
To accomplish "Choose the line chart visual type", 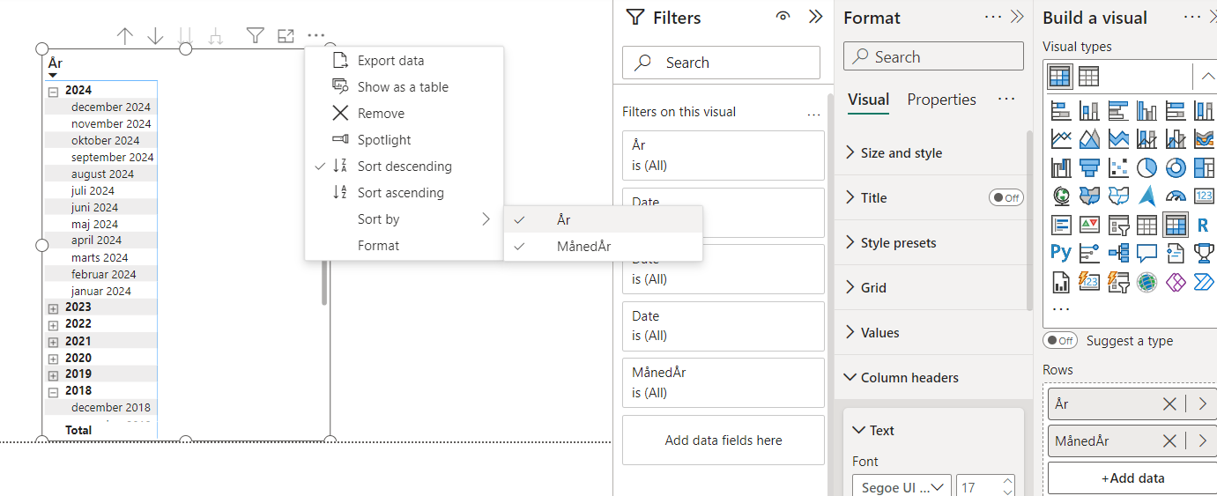I will pyautogui.click(x=1061, y=139).
